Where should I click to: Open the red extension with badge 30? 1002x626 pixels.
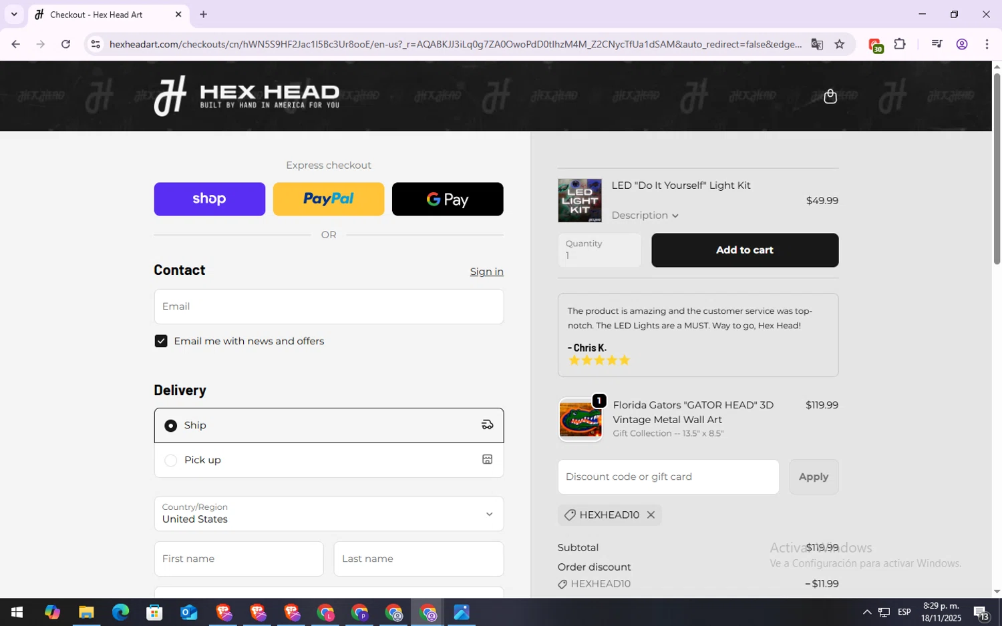pyautogui.click(x=875, y=45)
